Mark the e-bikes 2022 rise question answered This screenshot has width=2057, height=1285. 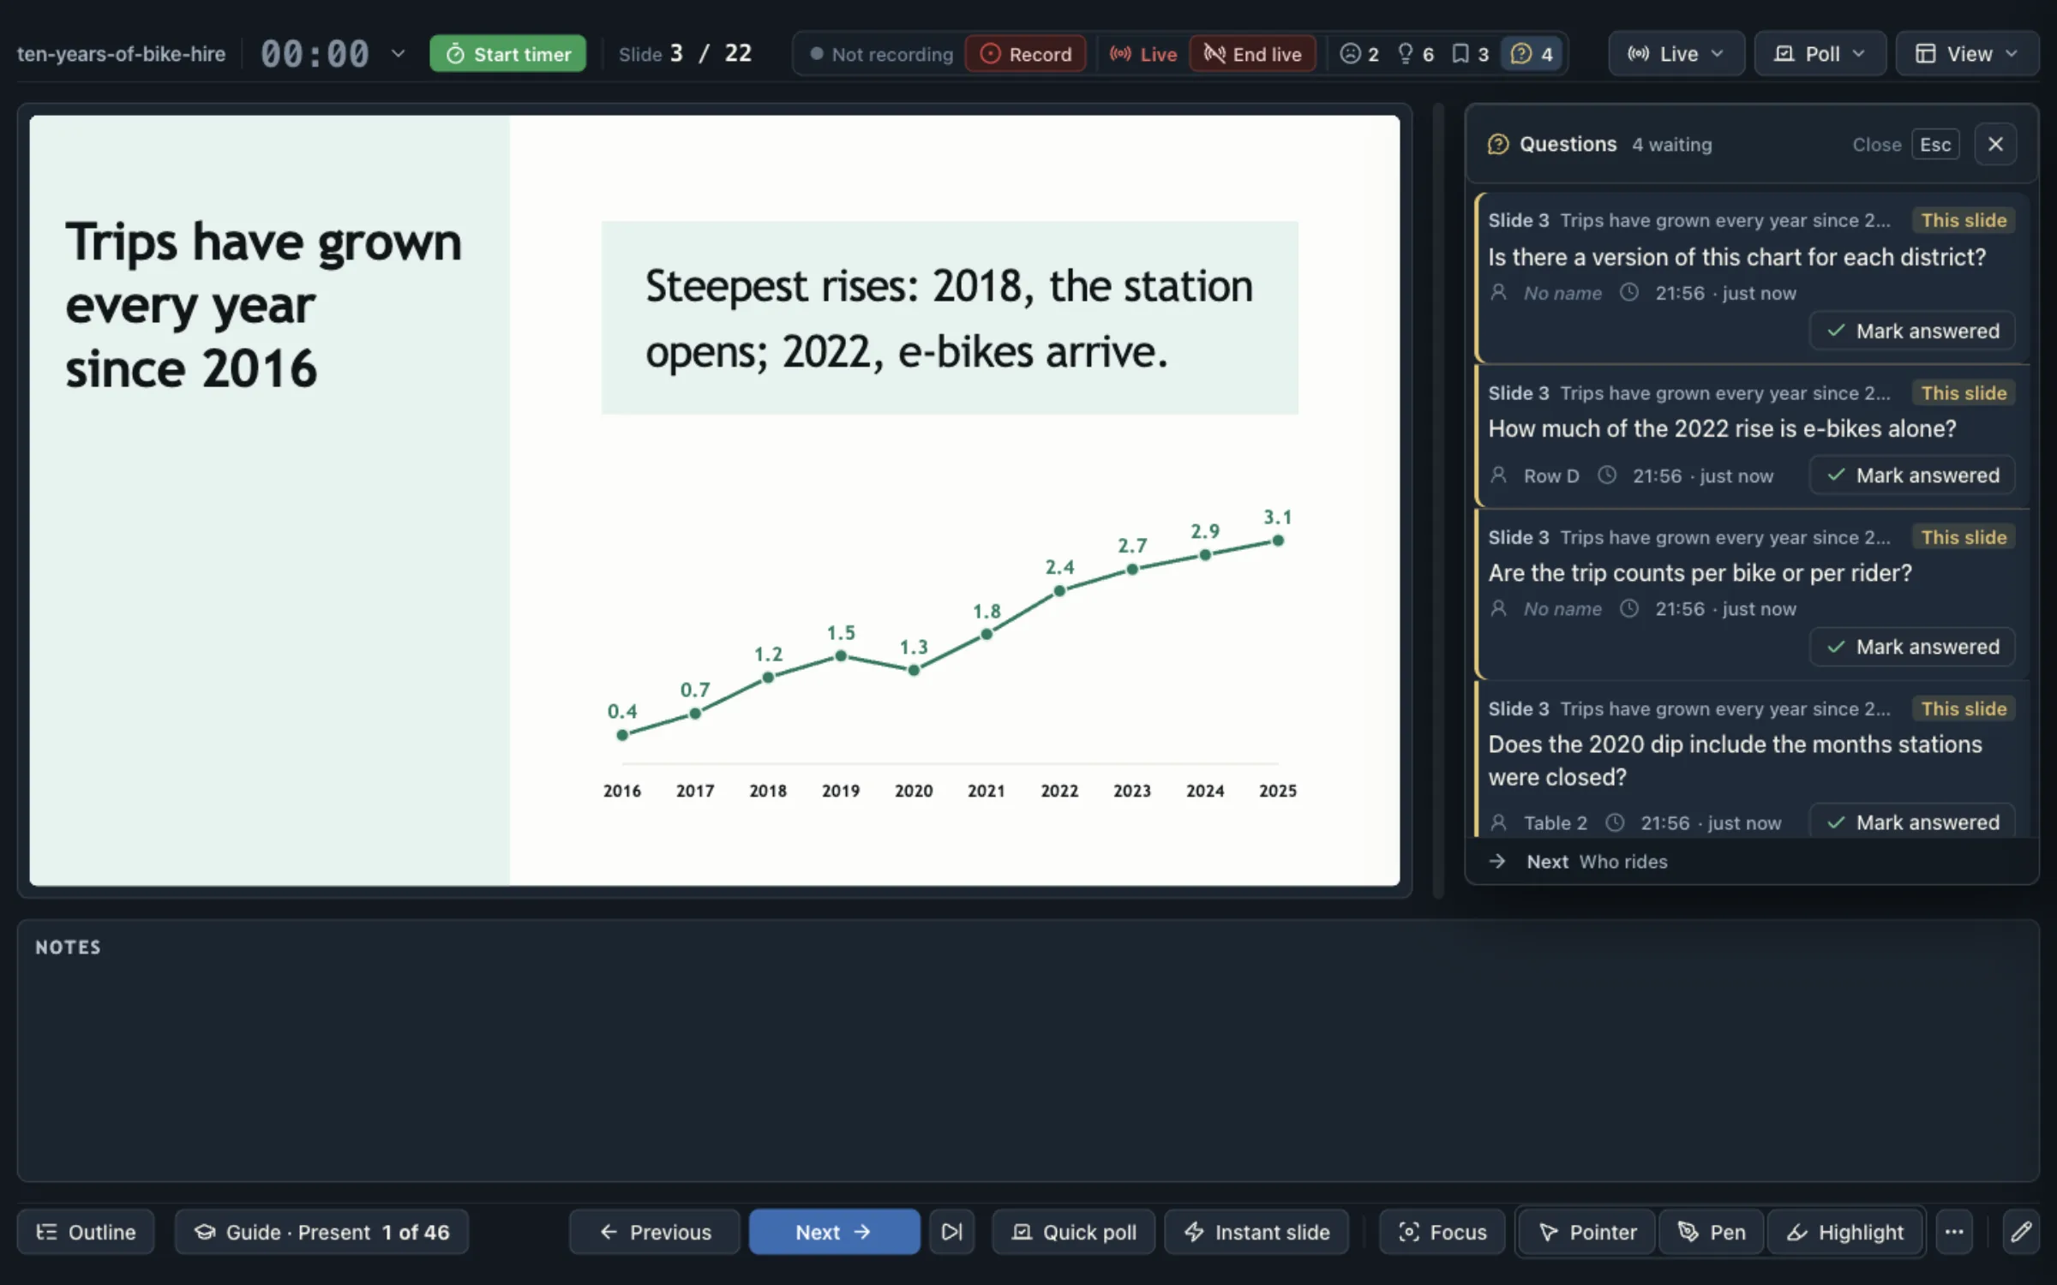[x=1912, y=475]
